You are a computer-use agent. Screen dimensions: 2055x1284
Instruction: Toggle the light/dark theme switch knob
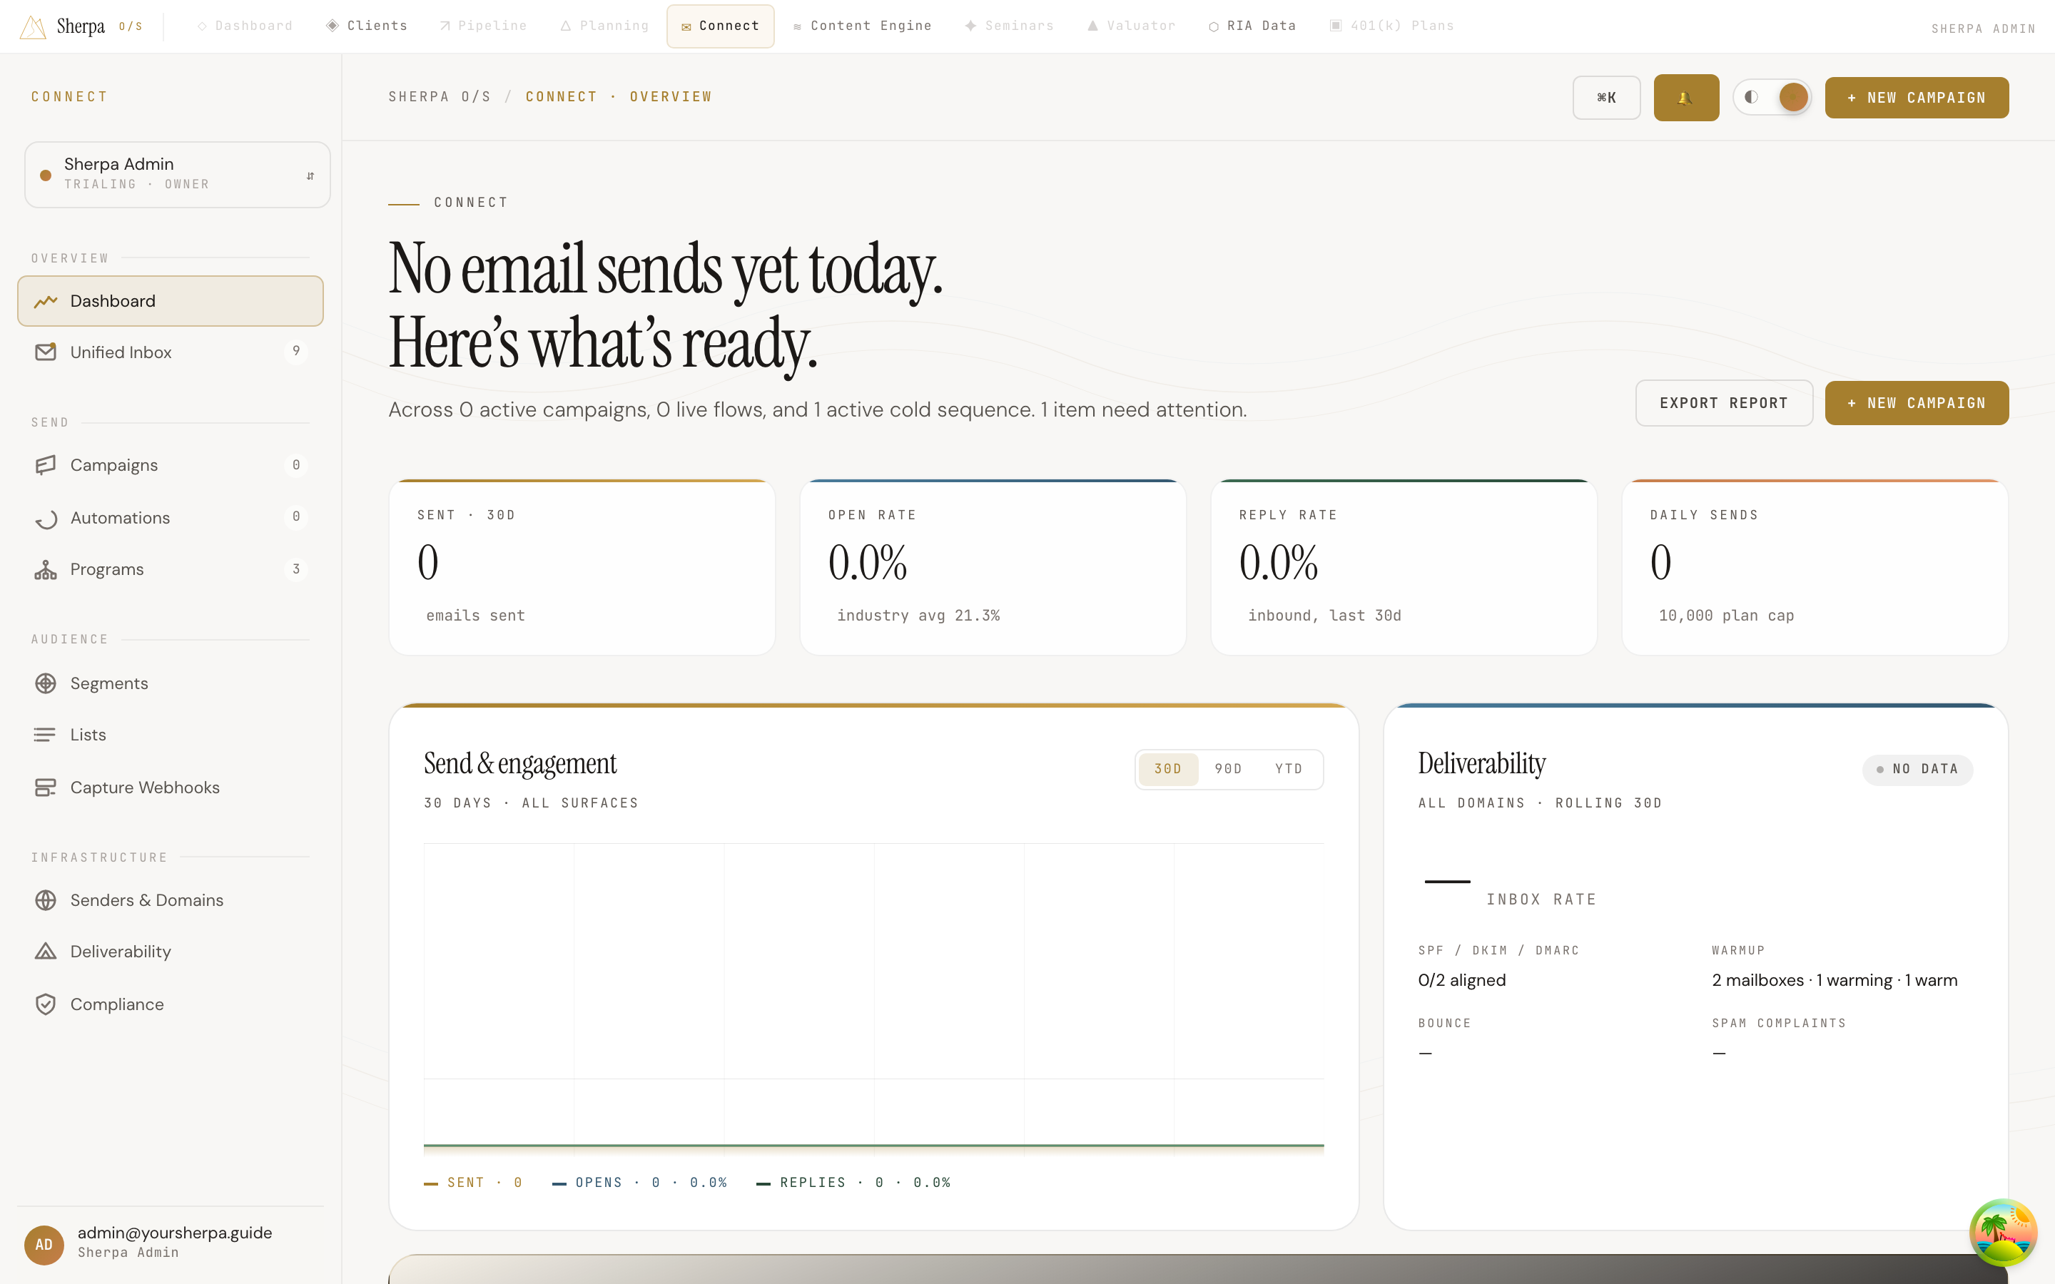coord(1792,97)
